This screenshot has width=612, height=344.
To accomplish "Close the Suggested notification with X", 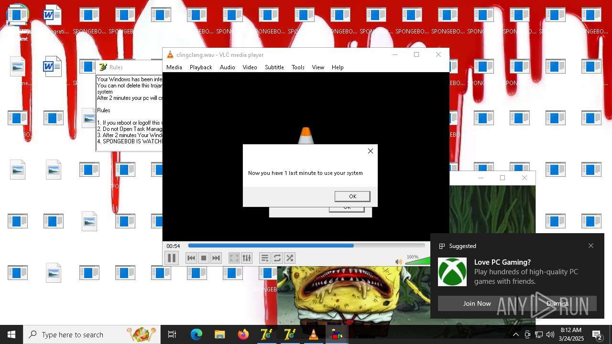I will pyautogui.click(x=591, y=246).
